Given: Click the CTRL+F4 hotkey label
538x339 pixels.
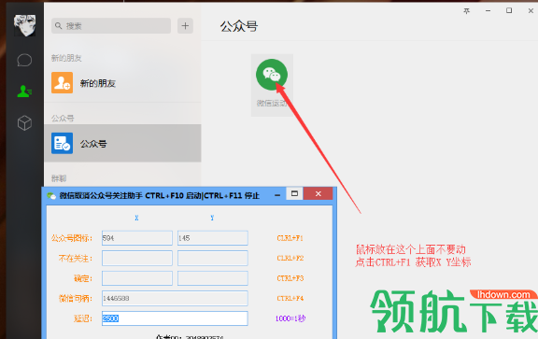Looking at the screenshot, I should (x=290, y=298).
